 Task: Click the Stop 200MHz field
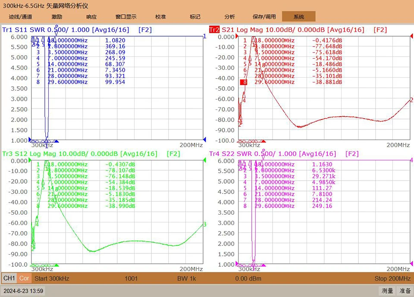click(x=392, y=278)
